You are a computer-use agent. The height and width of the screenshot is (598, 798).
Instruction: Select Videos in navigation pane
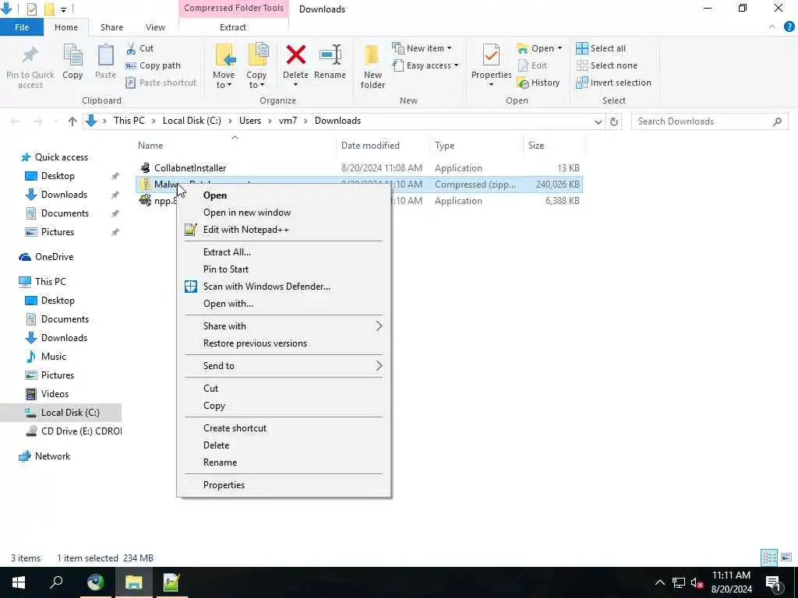55,394
